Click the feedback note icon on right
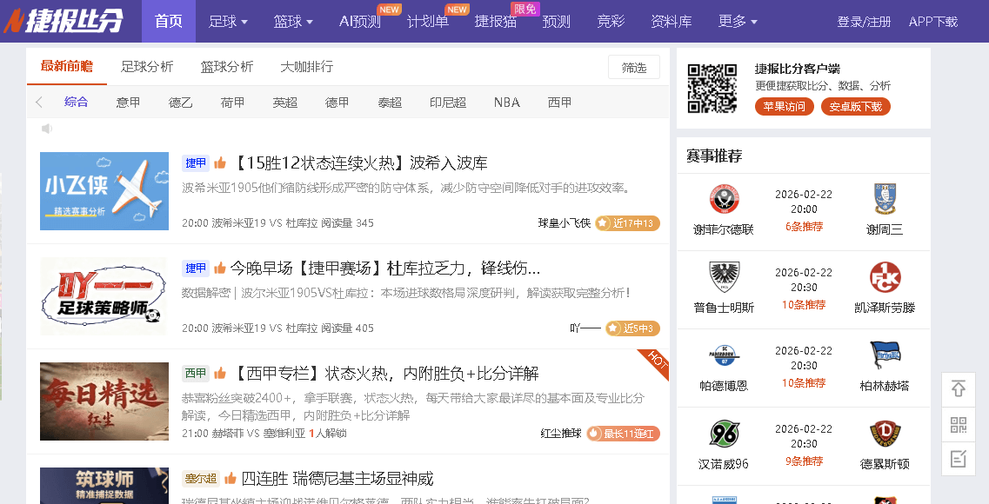Image resolution: width=989 pixels, height=504 pixels. (x=959, y=459)
